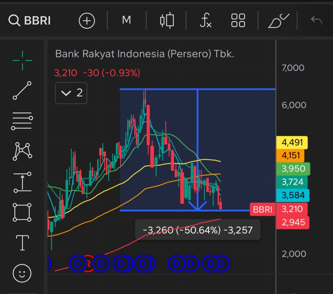The height and width of the screenshot is (294, 333).
Task: Click the 6,000 price axis value
Action: point(294,105)
